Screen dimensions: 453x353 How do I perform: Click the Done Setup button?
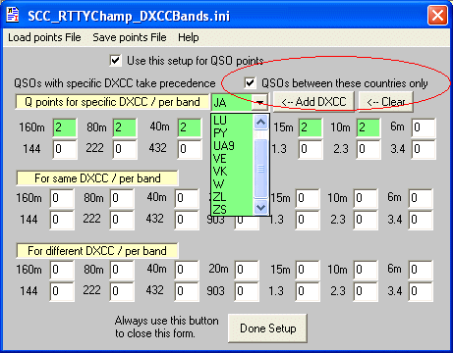pos(267,328)
